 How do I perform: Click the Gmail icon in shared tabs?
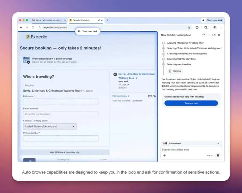pyautogui.click(x=163, y=143)
